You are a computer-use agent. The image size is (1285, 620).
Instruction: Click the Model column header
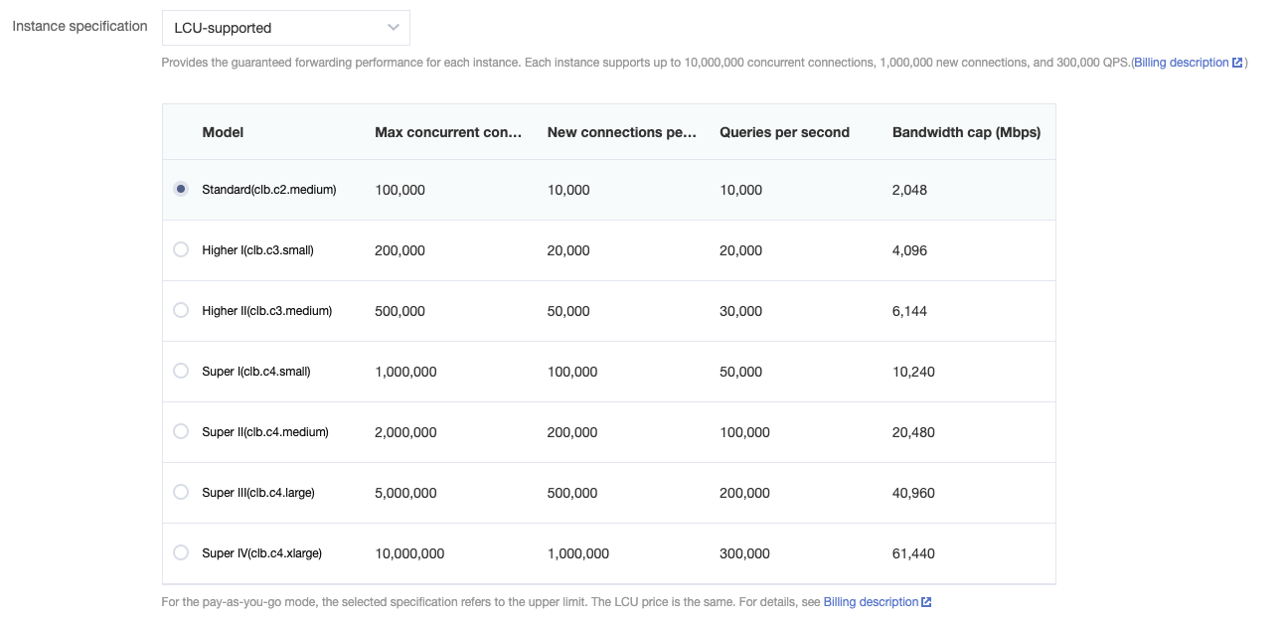click(223, 132)
